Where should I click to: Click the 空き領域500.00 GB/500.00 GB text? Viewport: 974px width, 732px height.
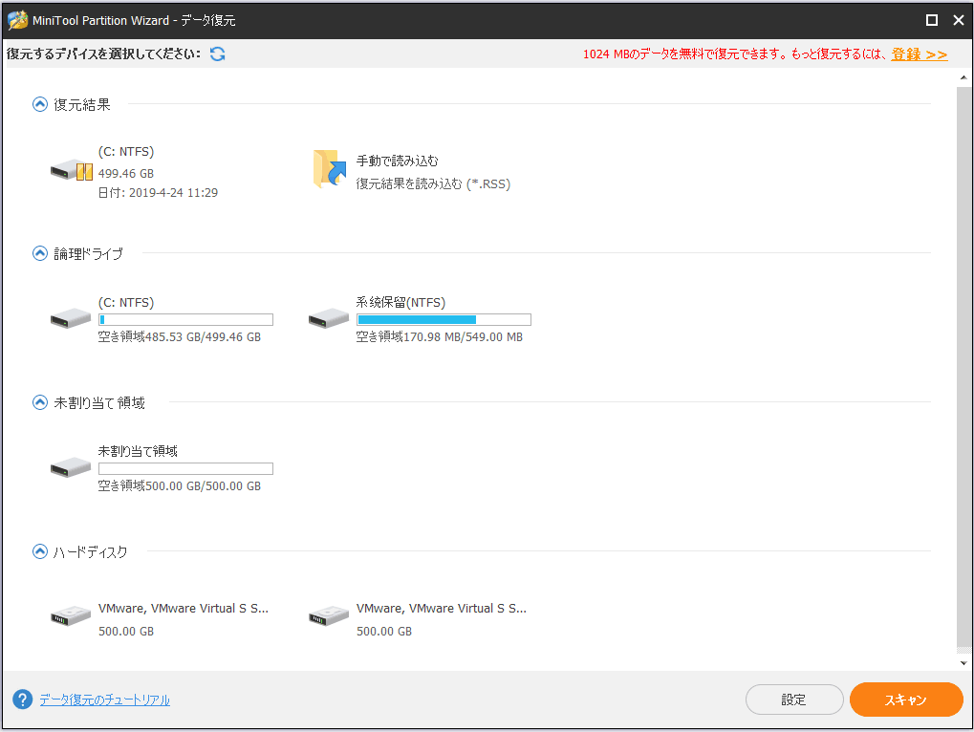pyautogui.click(x=180, y=486)
